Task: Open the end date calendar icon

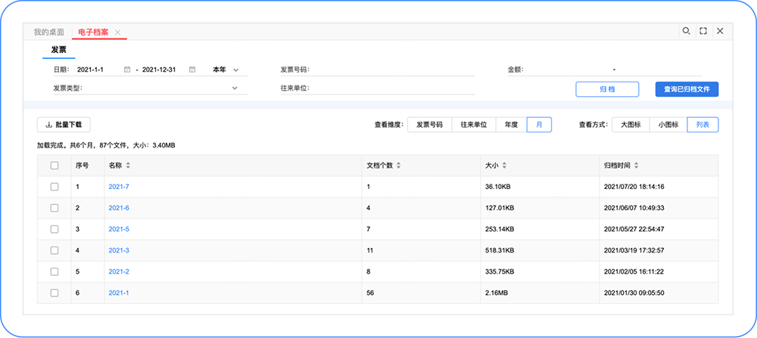Action: (x=192, y=70)
